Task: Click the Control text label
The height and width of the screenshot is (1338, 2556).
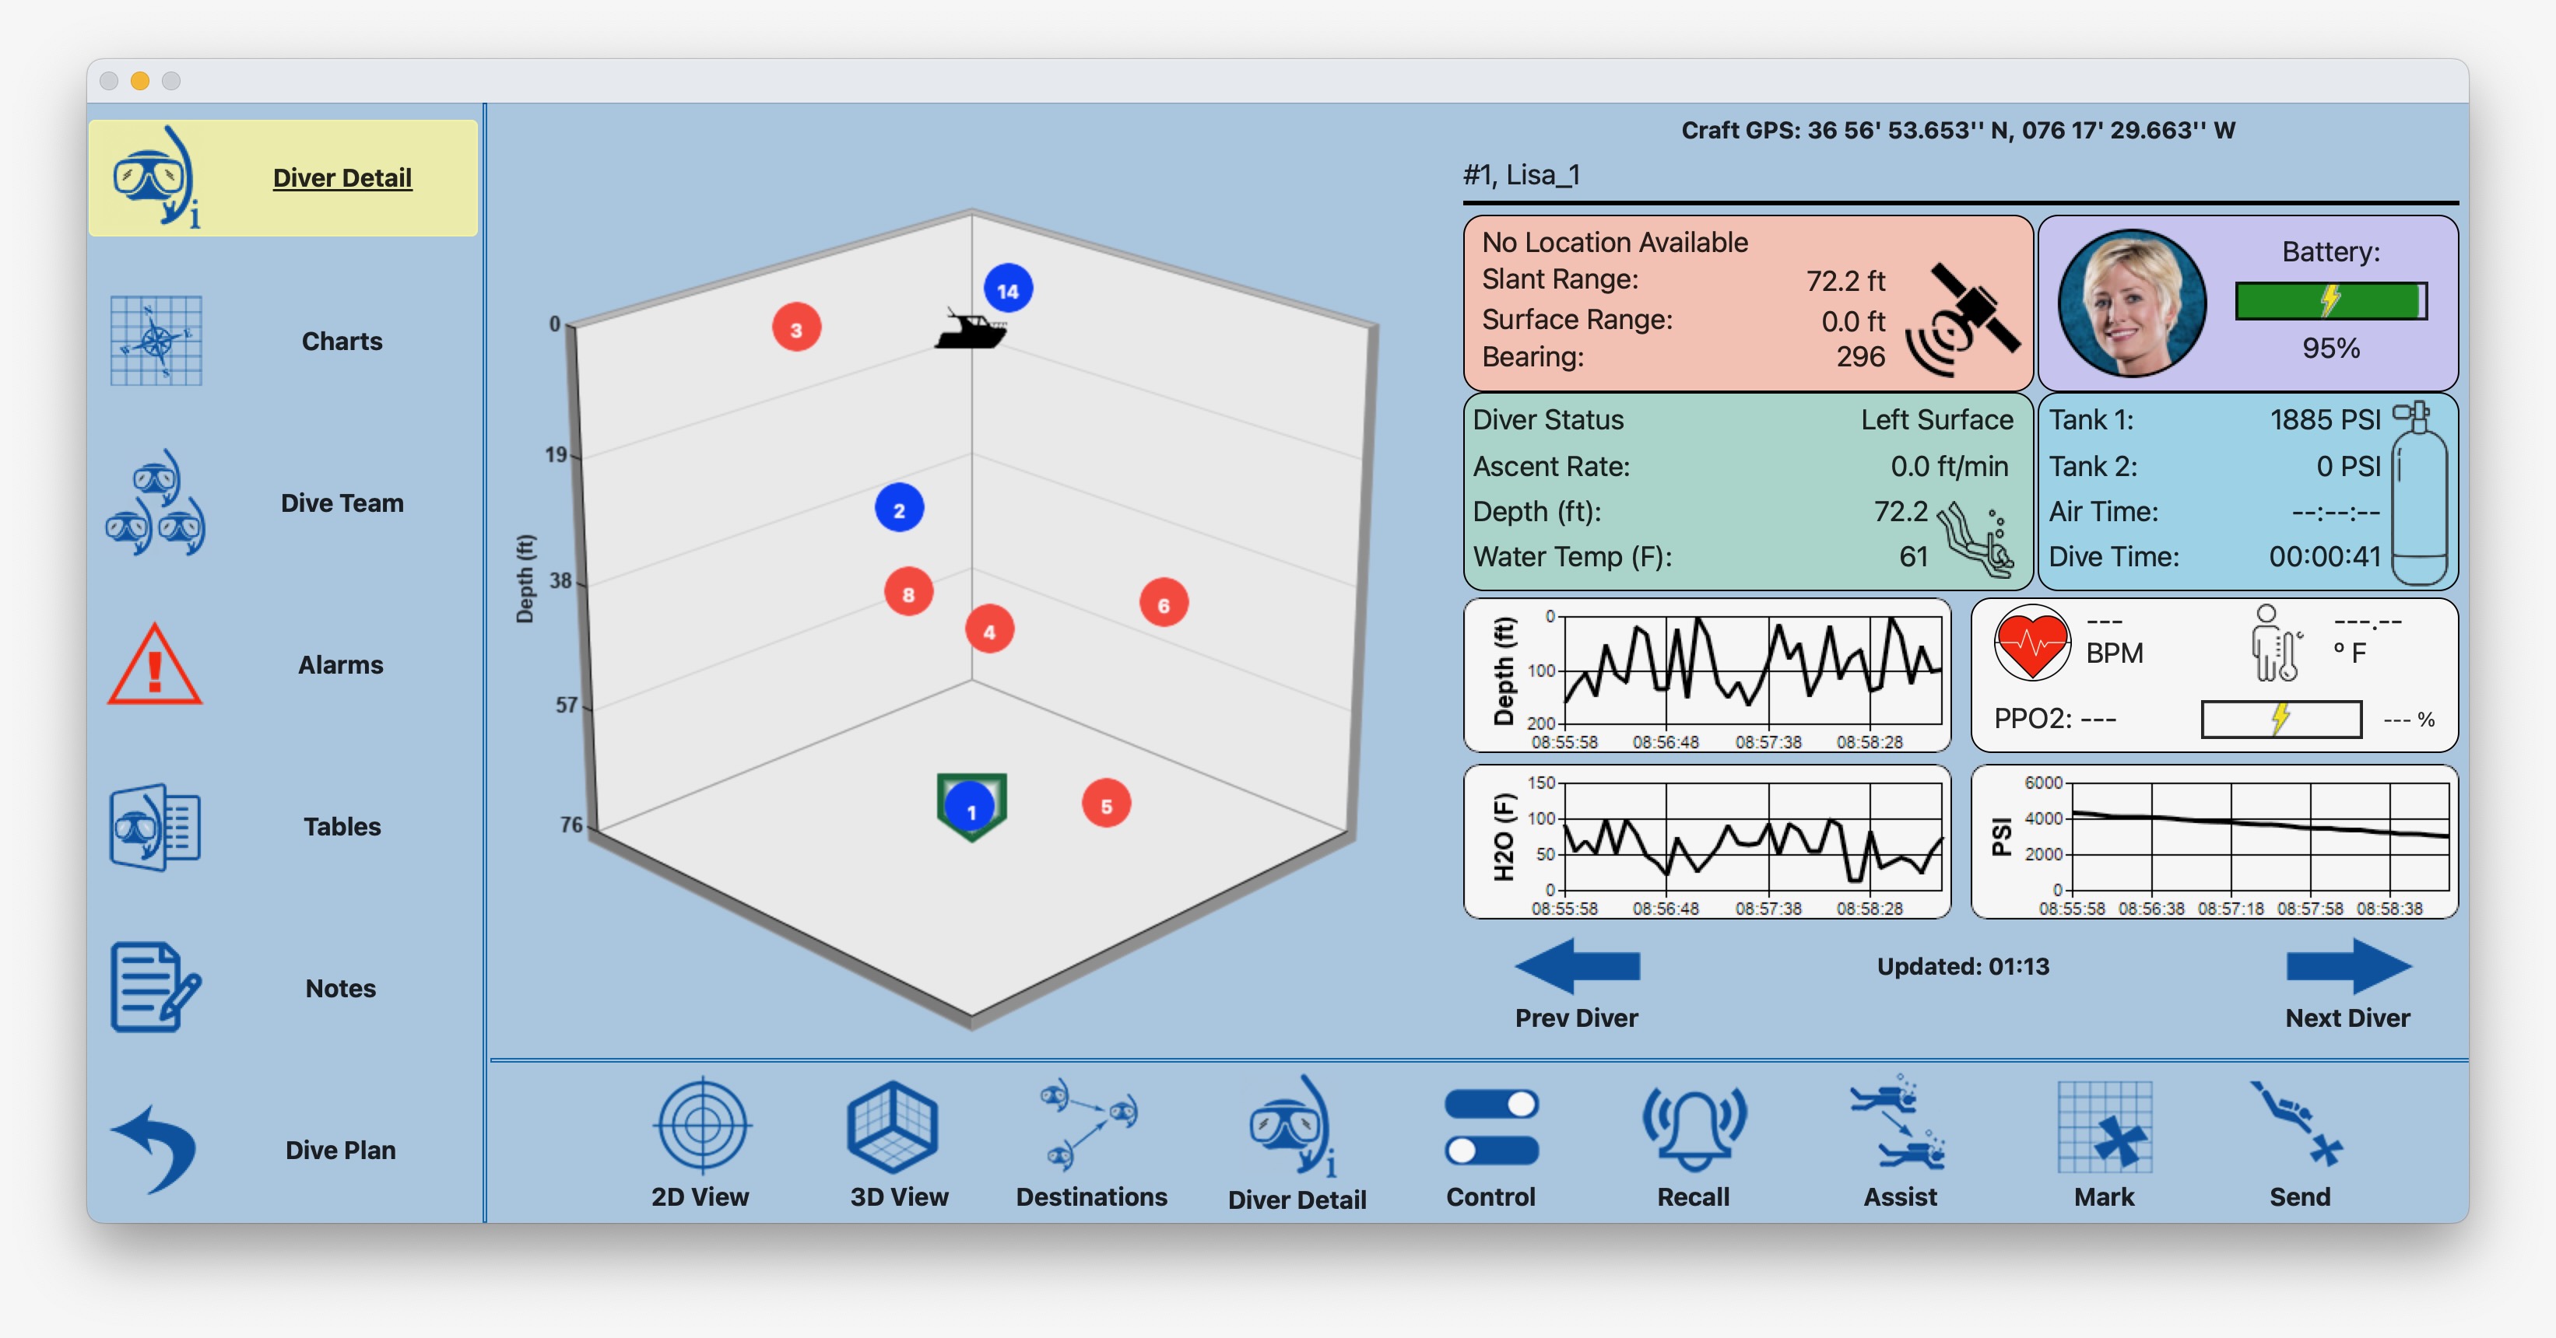Action: (x=1490, y=1196)
